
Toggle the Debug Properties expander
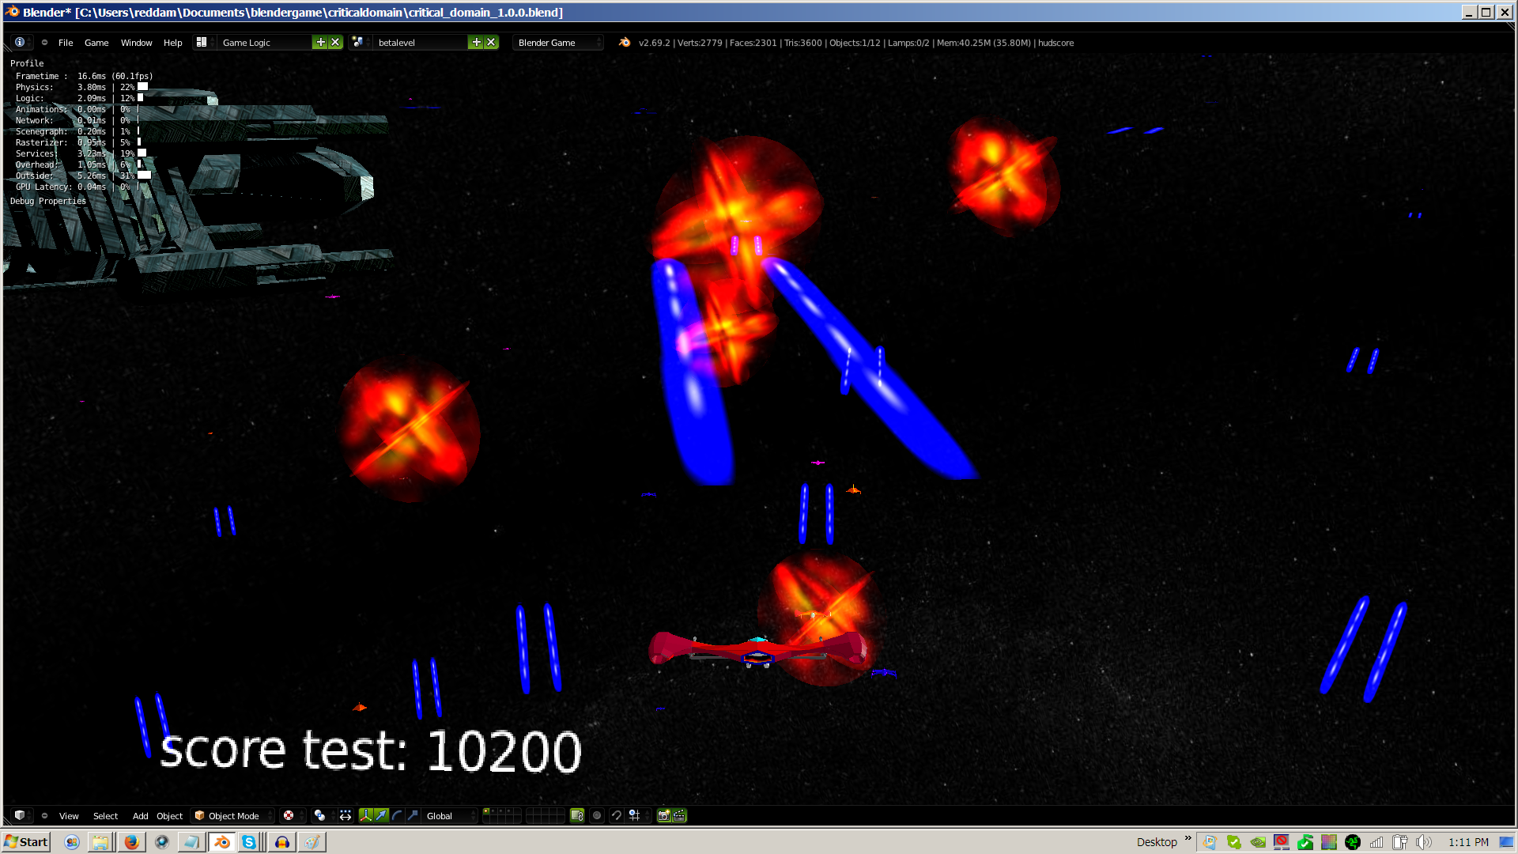[47, 200]
